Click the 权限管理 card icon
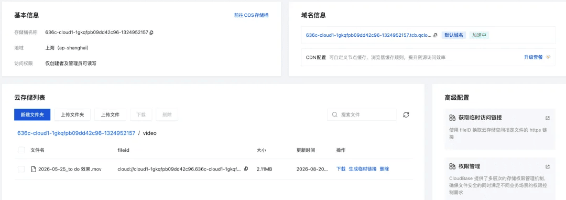 (452, 166)
